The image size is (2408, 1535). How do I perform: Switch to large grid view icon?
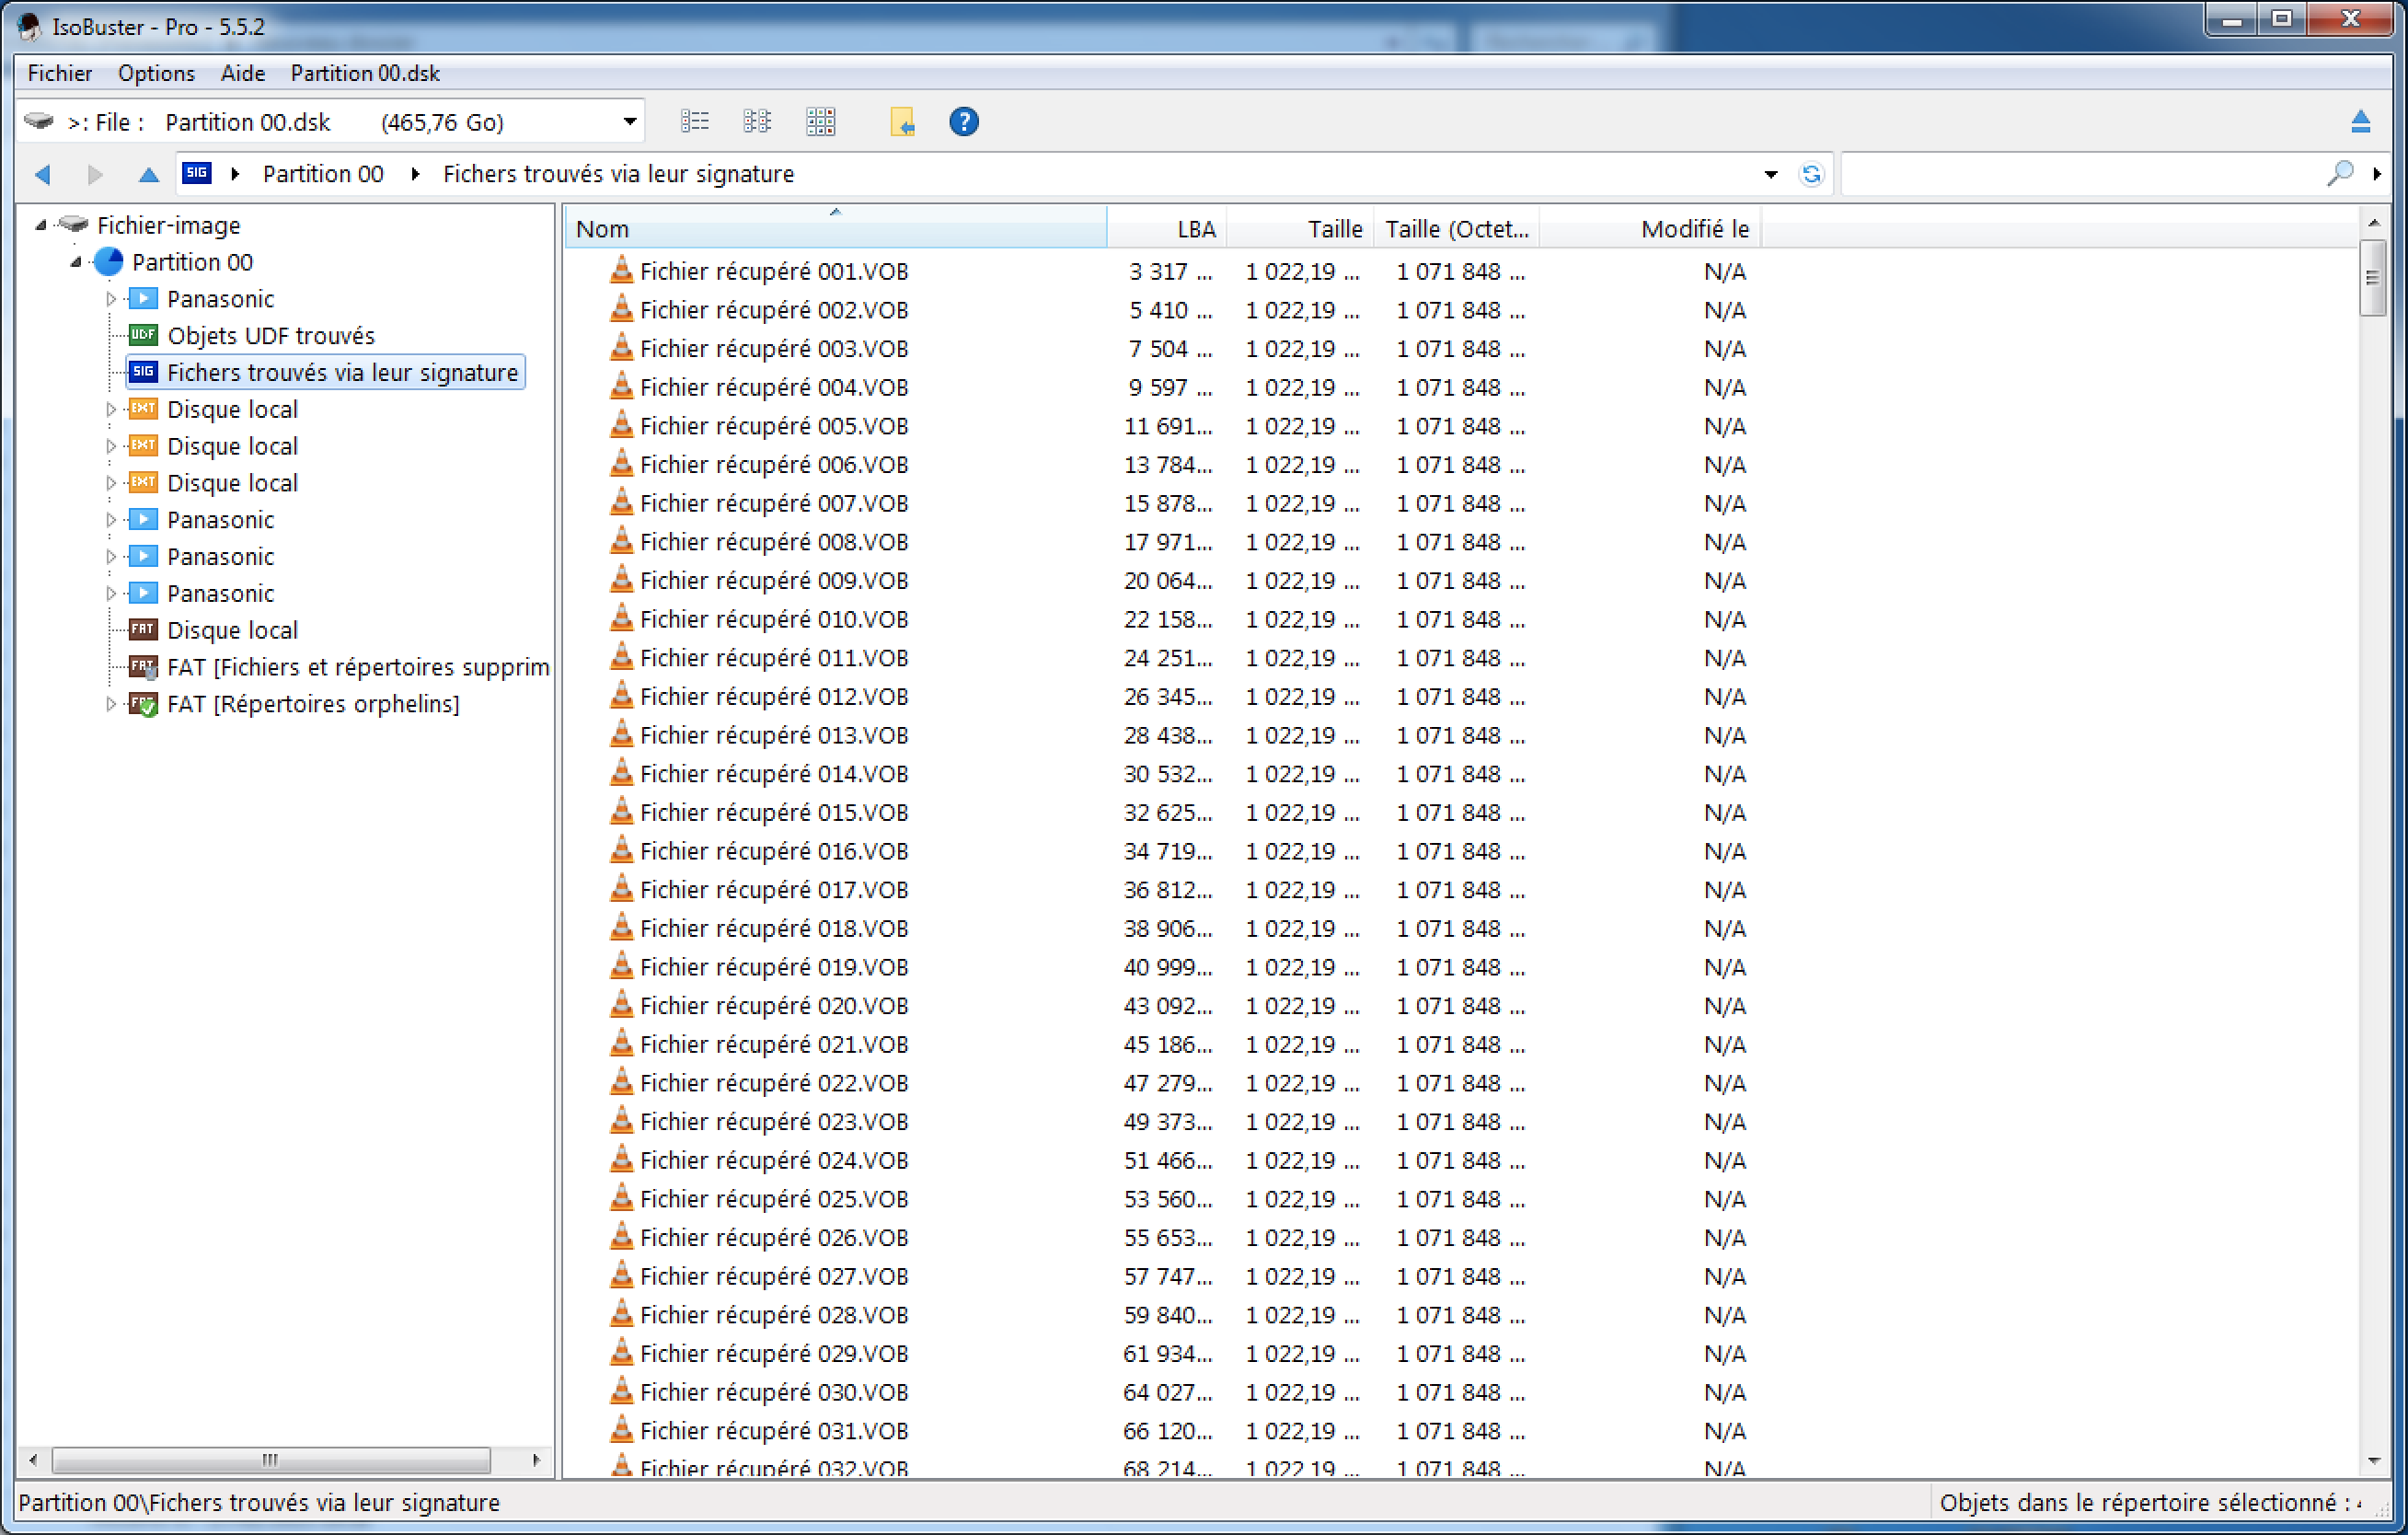coord(820,122)
